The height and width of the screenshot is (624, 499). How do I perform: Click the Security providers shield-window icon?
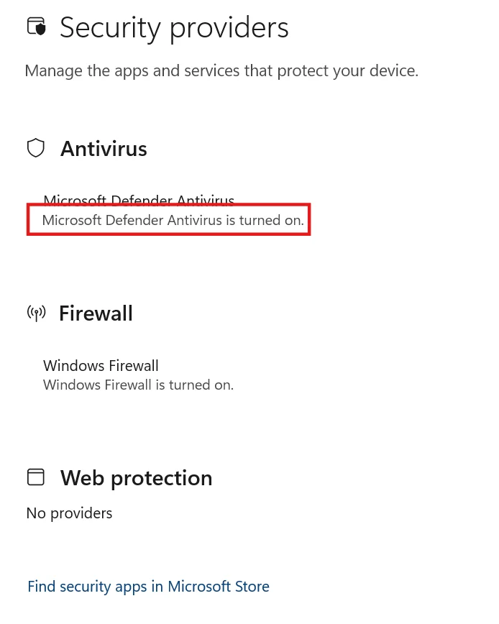click(37, 27)
